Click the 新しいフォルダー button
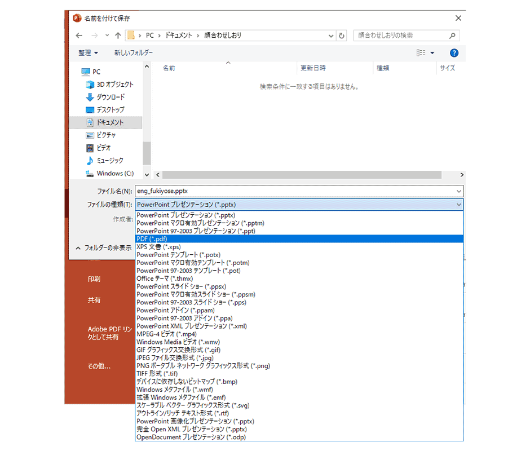Screen dimensions: 530x451 (133, 52)
